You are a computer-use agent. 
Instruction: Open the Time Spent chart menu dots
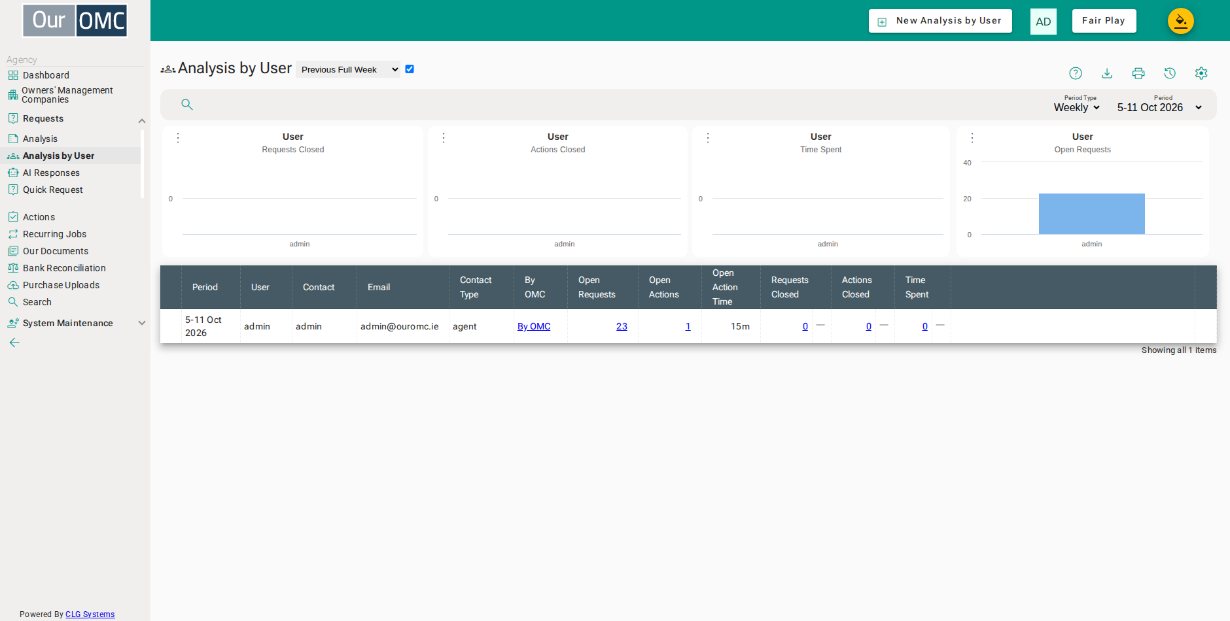tap(708, 138)
